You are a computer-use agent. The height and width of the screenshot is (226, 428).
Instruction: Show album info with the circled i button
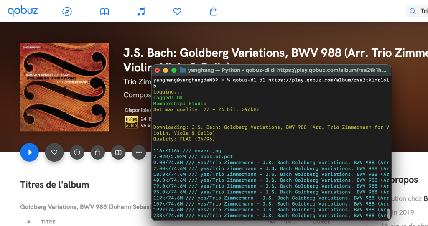[77, 152]
